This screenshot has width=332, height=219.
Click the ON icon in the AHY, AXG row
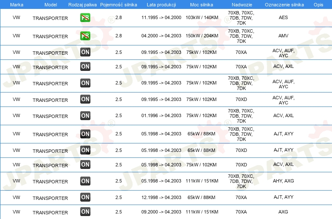[85, 181]
